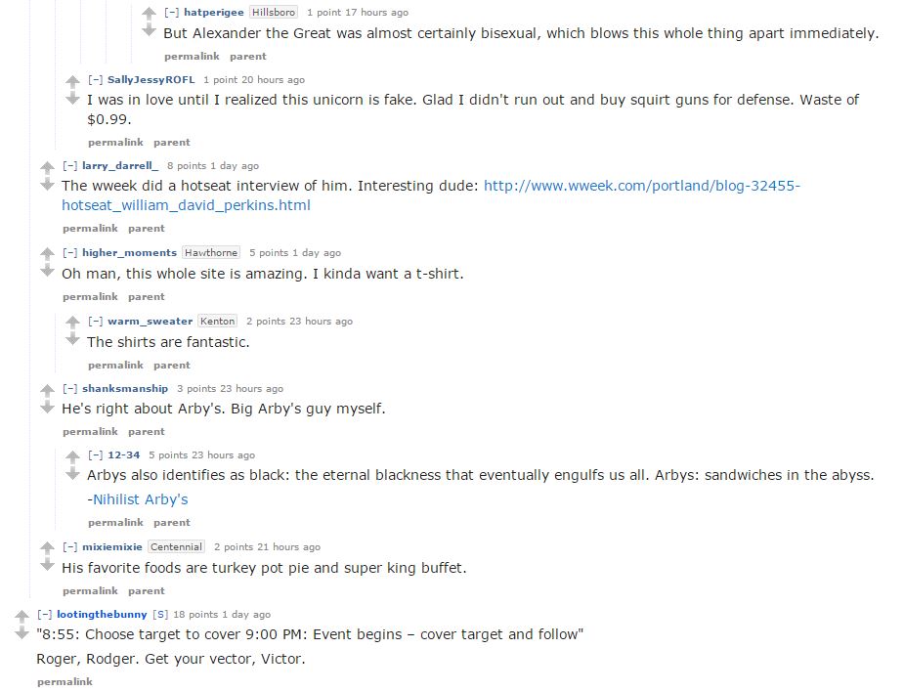904x692 pixels.
Task: Upvote larry_darrell_'s wweek interview comment
Action: pyautogui.click(x=47, y=167)
